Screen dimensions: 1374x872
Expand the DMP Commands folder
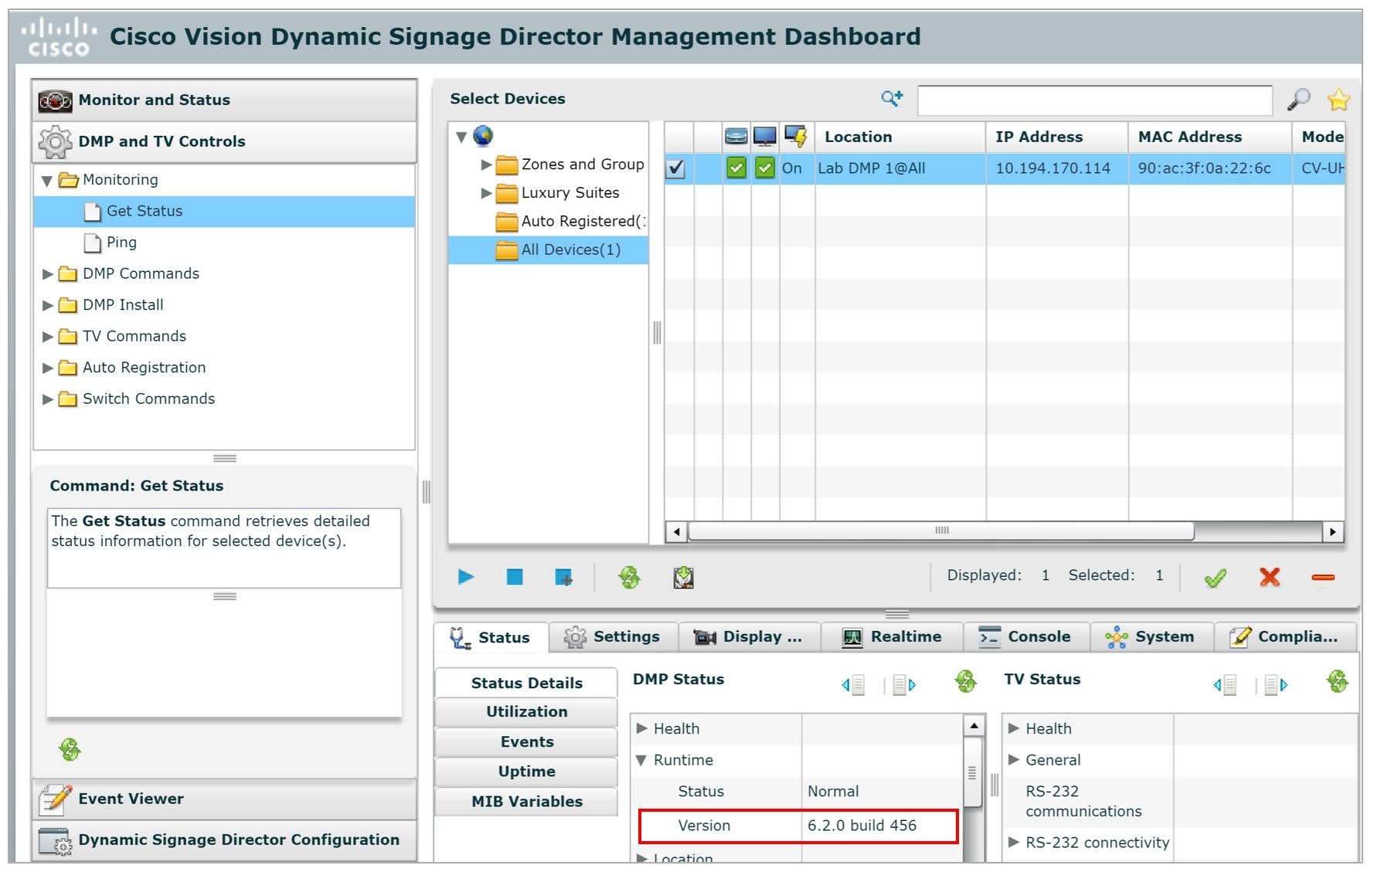pyautogui.click(x=48, y=273)
